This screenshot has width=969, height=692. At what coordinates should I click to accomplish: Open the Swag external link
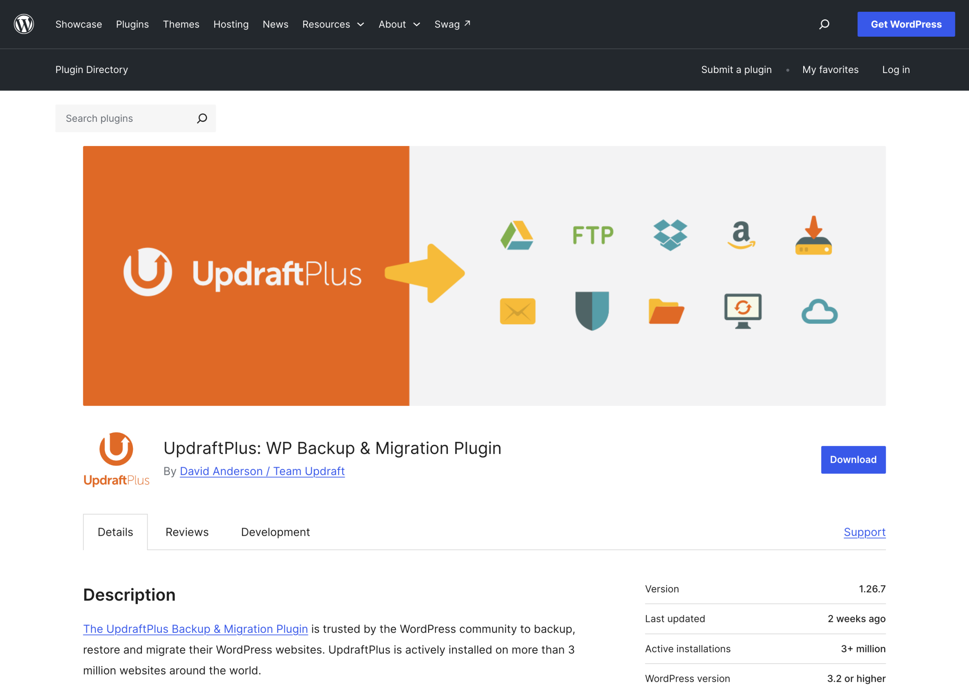452,24
